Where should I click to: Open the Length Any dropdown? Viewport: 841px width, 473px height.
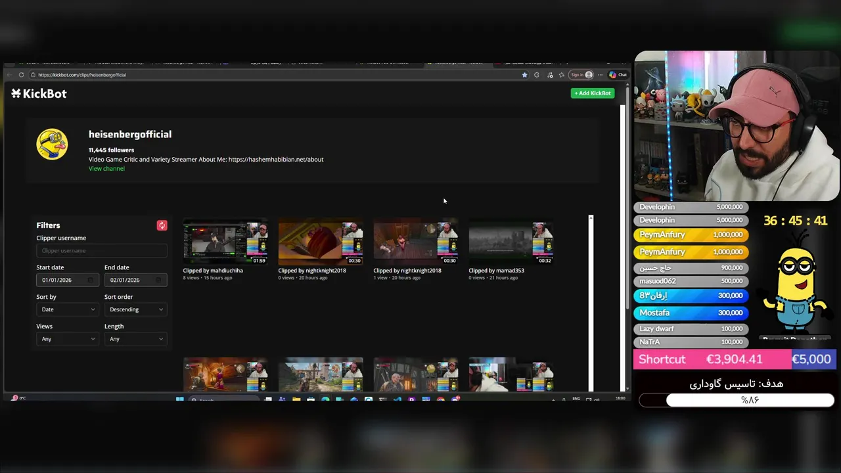tap(135, 339)
